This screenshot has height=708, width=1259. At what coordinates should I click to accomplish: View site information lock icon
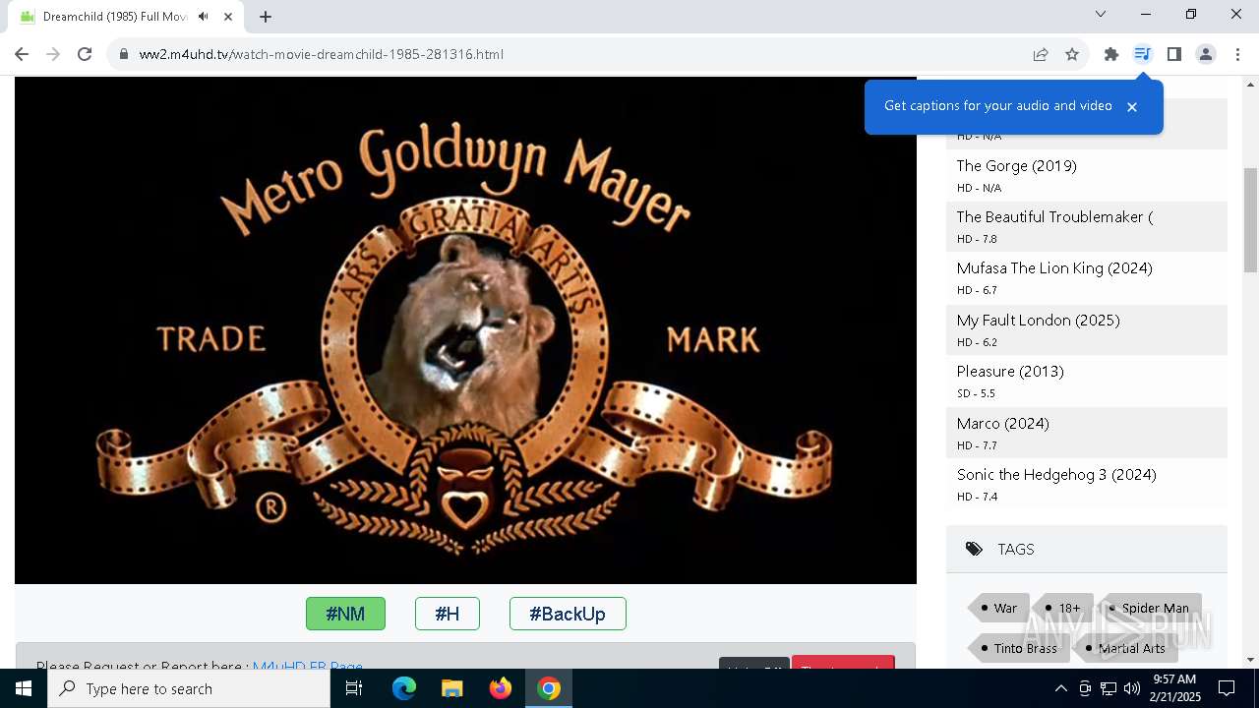pos(124,54)
